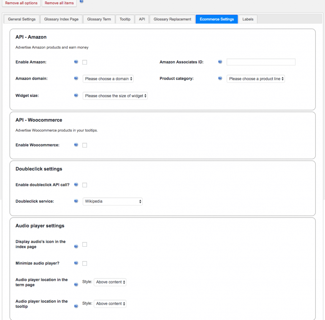Open the Doubleclick service dropdown showing Wikipedia

pyautogui.click(x=112, y=201)
